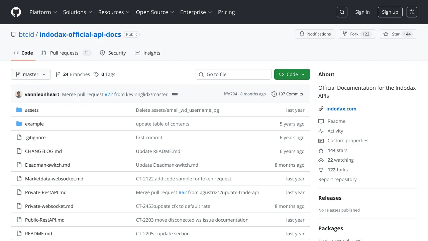The width and height of the screenshot is (428, 241).
Task: Click the assets folder icon
Action: pyautogui.click(x=19, y=110)
